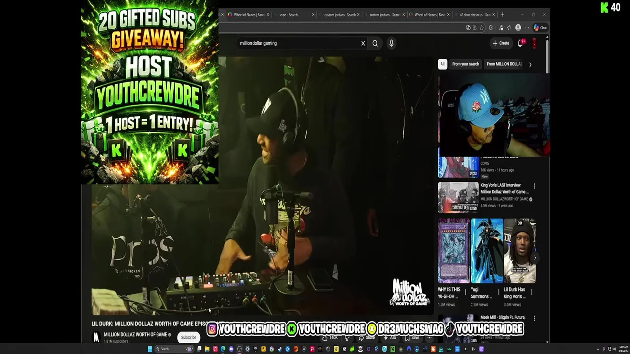Open the Windows Start menu
Screen dimensions: 630x354
[x=150, y=349]
